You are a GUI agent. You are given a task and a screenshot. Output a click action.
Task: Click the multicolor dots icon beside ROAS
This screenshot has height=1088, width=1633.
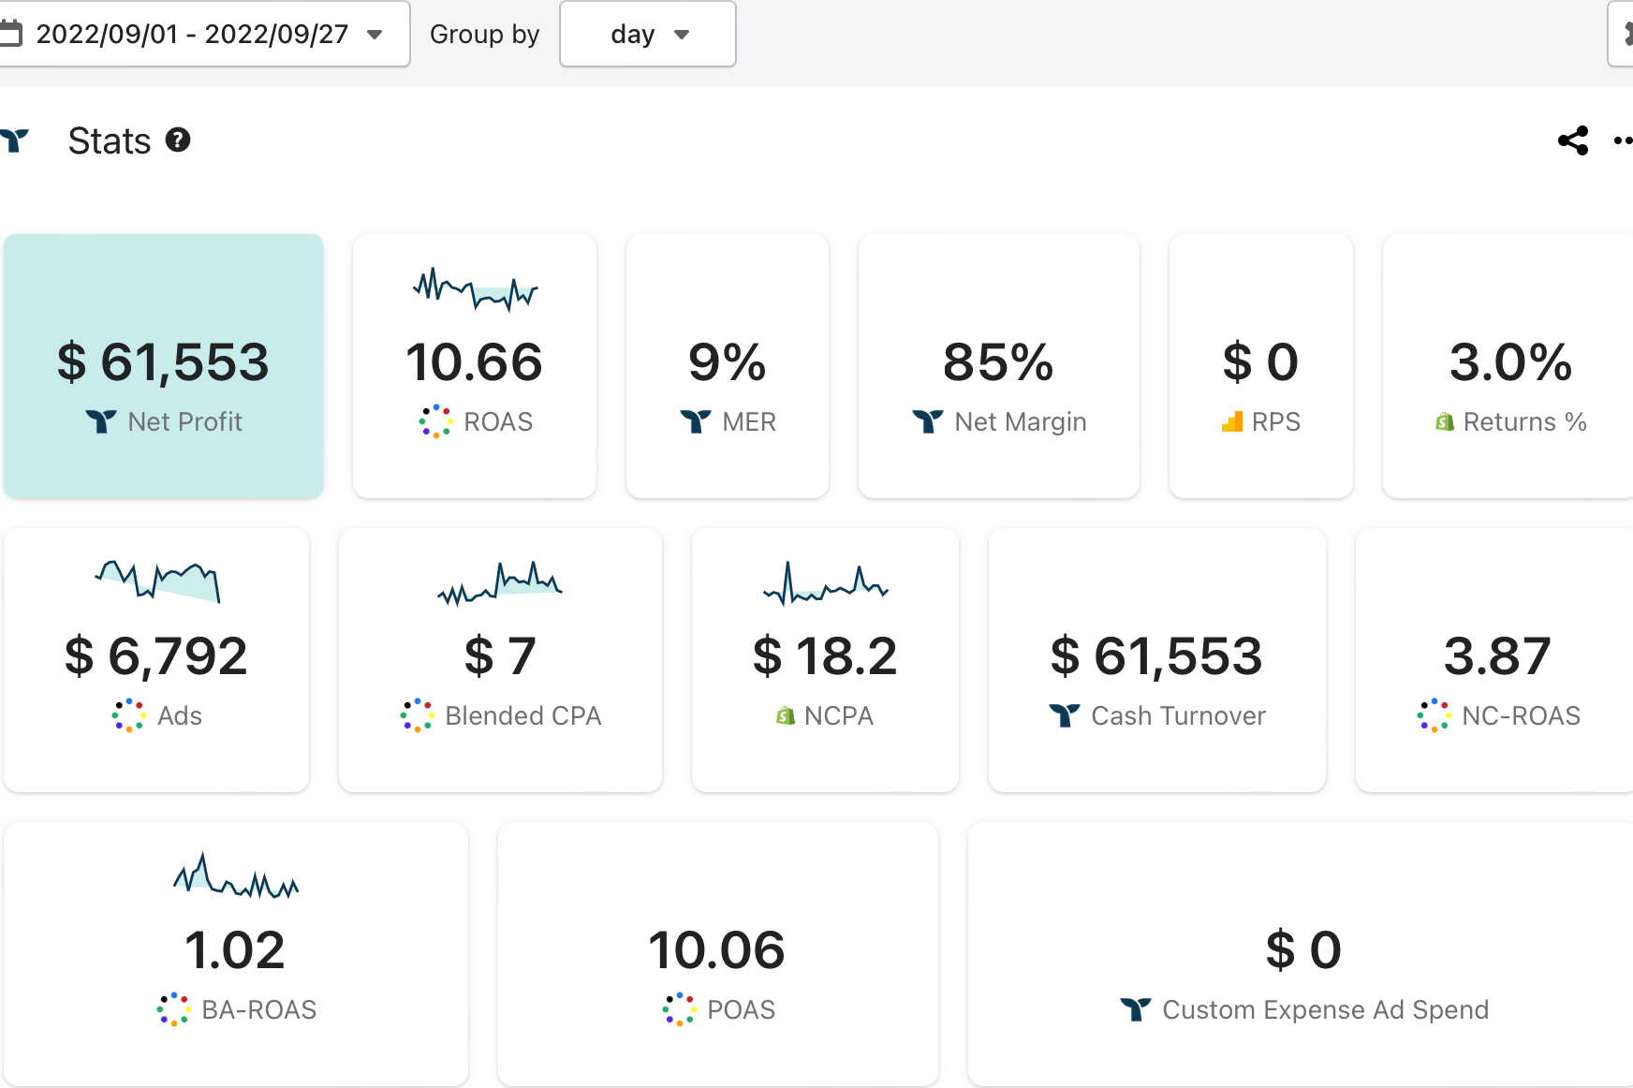click(435, 422)
